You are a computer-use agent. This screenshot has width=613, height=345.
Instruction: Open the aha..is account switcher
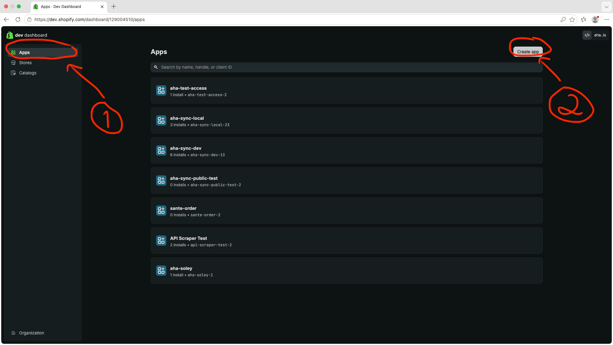pyautogui.click(x=595, y=35)
